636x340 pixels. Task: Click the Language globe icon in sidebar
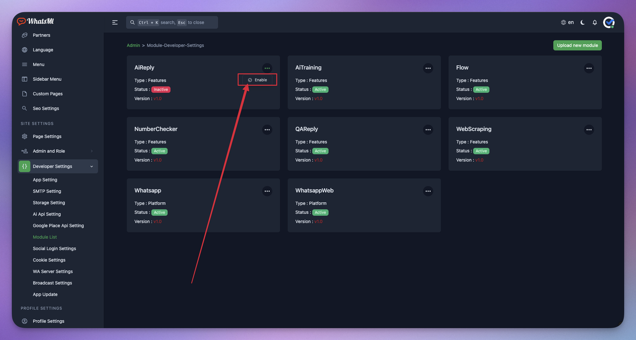point(24,50)
